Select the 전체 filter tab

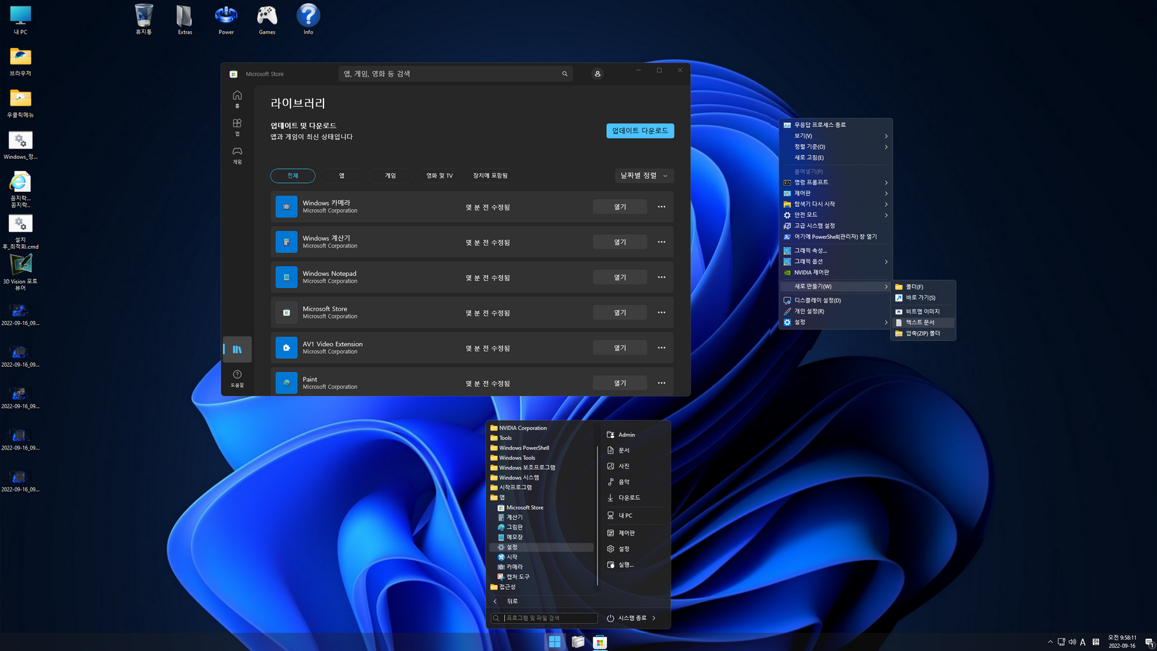[x=293, y=176]
